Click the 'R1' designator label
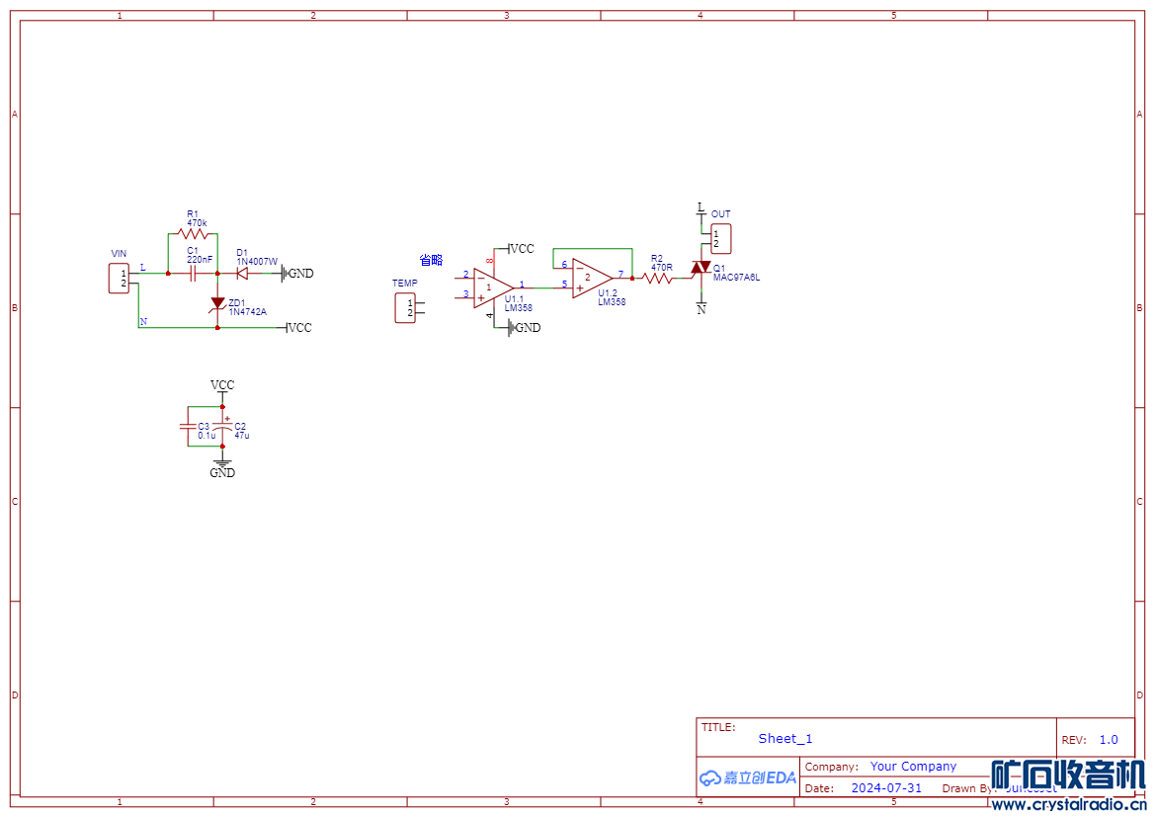 pos(193,214)
